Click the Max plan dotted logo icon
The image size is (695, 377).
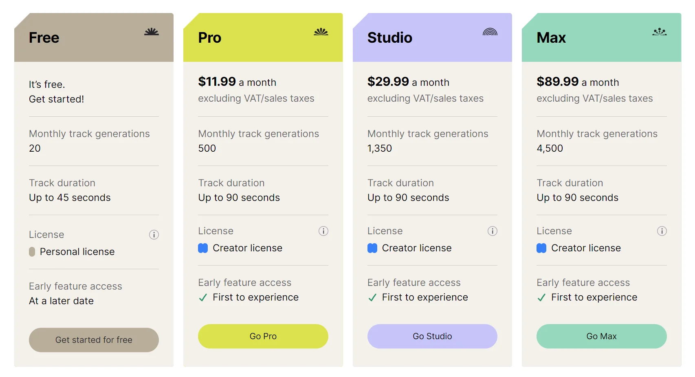click(x=660, y=32)
